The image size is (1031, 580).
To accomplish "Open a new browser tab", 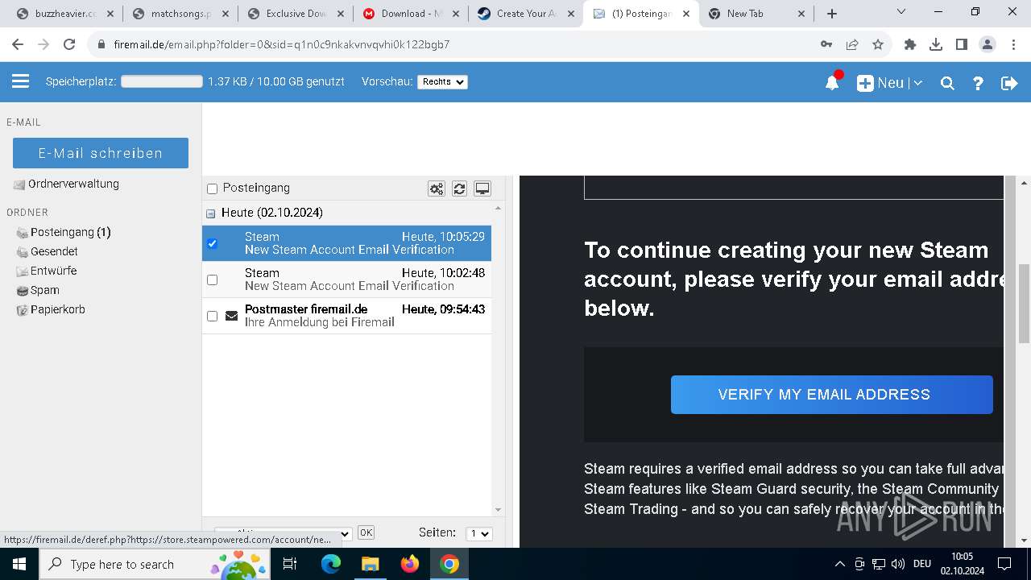I will pos(832,14).
